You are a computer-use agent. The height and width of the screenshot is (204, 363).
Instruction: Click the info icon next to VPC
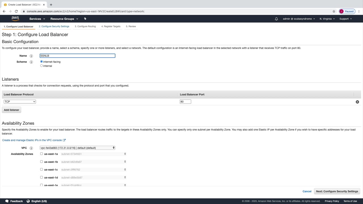31,148
